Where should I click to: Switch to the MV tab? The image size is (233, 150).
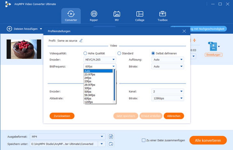click(x=116, y=16)
